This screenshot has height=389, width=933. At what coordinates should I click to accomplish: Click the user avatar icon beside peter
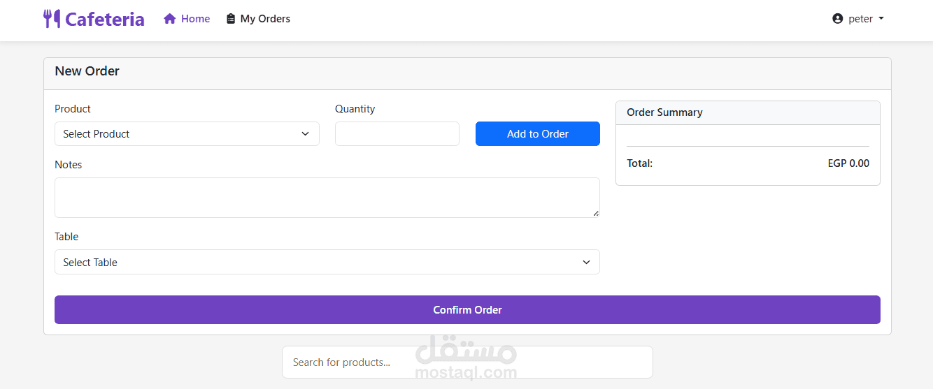point(838,19)
